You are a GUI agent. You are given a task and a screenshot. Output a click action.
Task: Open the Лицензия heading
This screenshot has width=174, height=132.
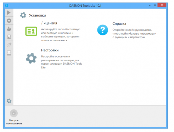49,23
